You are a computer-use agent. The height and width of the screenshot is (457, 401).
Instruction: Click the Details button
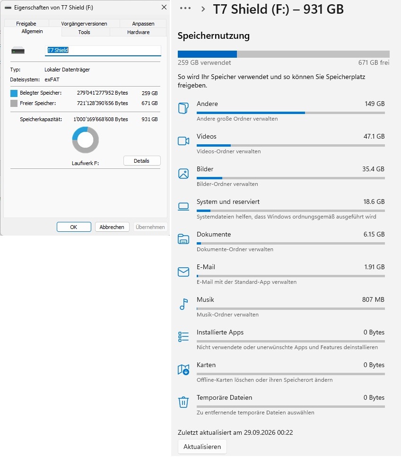coord(142,161)
